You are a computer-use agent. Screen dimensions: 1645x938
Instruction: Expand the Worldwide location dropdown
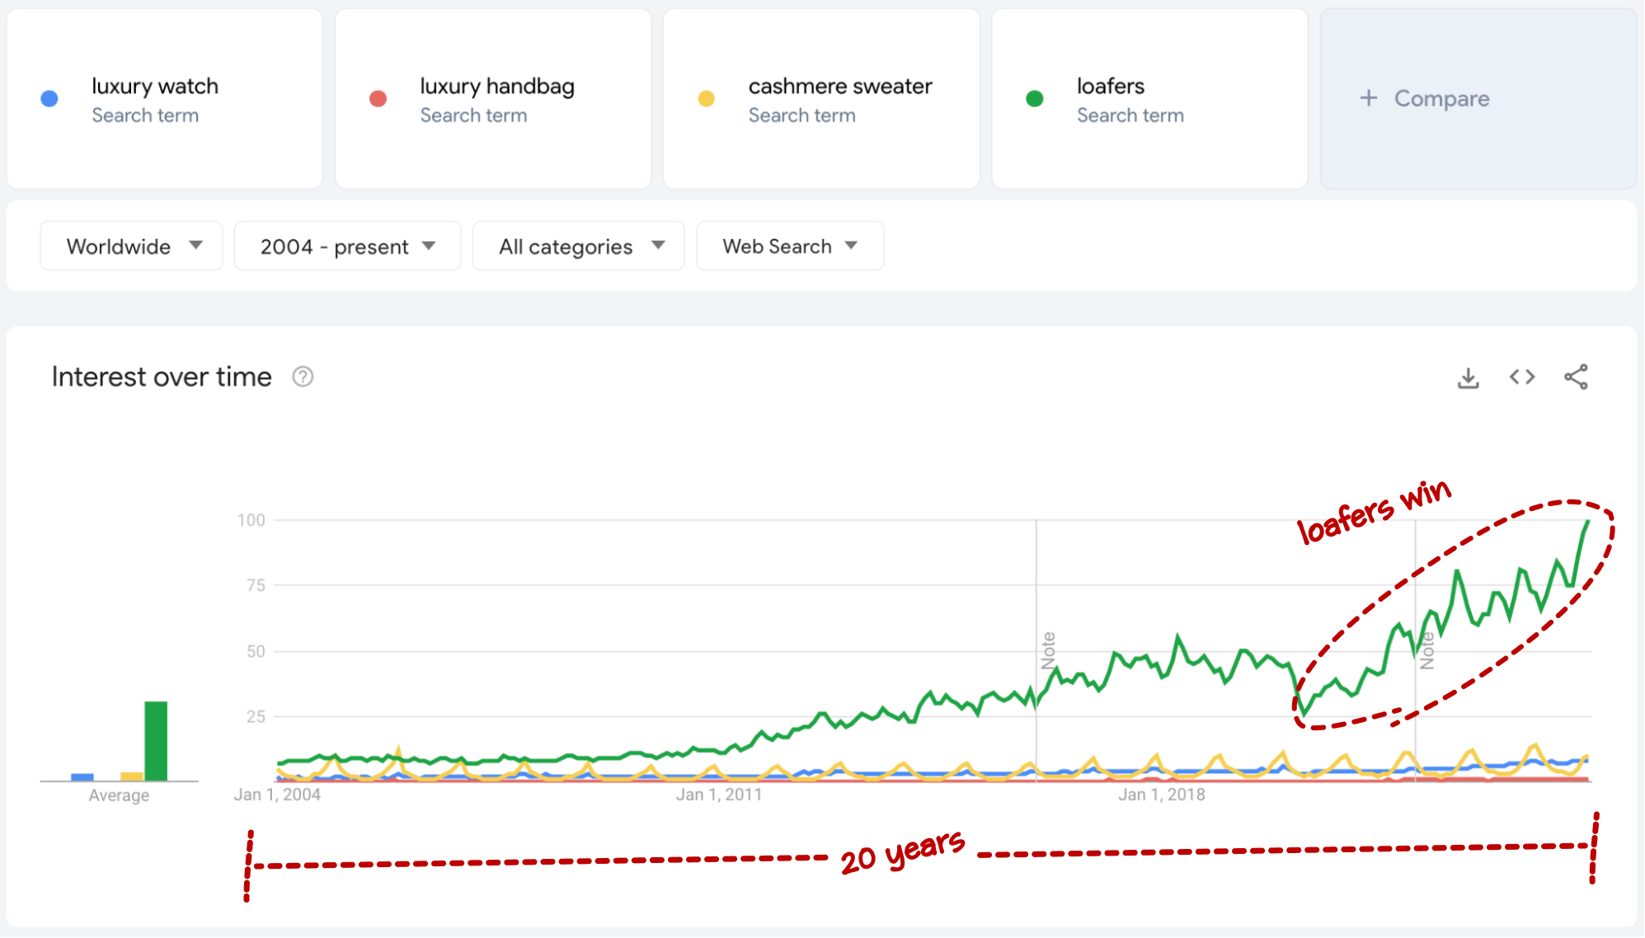pyautogui.click(x=128, y=246)
